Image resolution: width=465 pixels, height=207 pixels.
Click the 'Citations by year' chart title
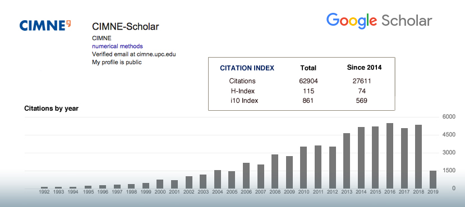51,109
